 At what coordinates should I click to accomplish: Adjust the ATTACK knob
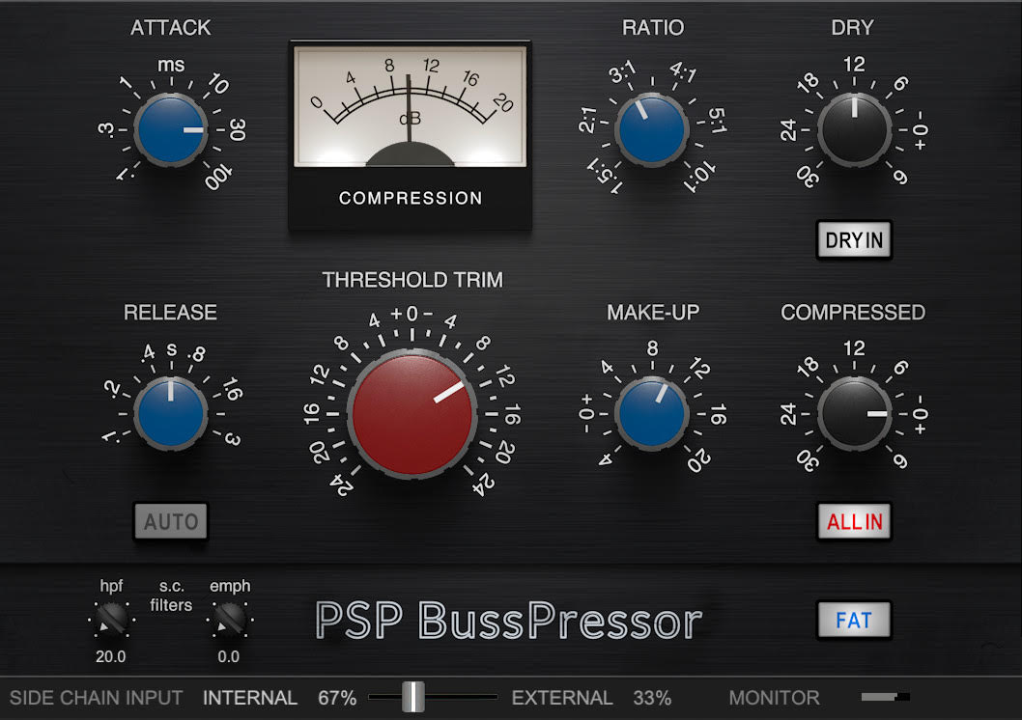click(170, 129)
